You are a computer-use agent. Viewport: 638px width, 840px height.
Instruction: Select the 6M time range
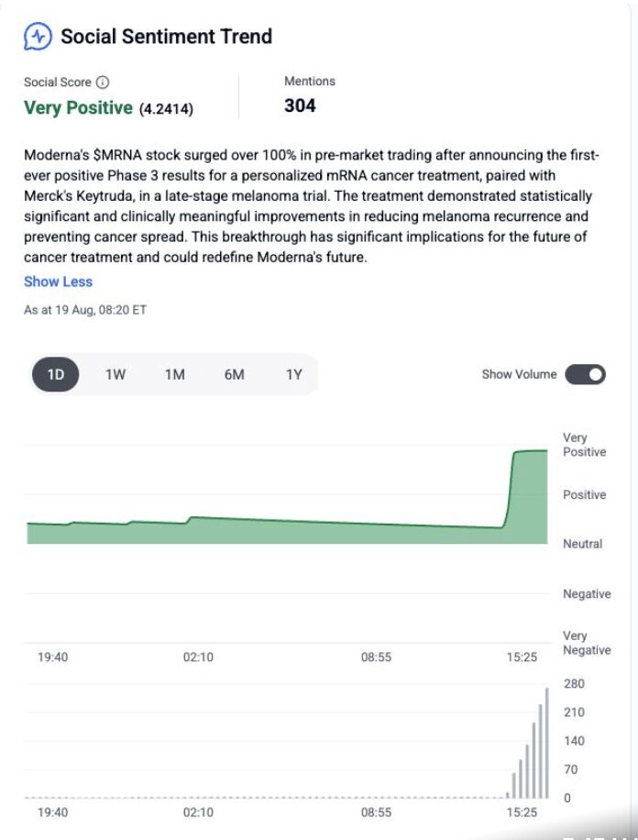pyautogui.click(x=234, y=374)
